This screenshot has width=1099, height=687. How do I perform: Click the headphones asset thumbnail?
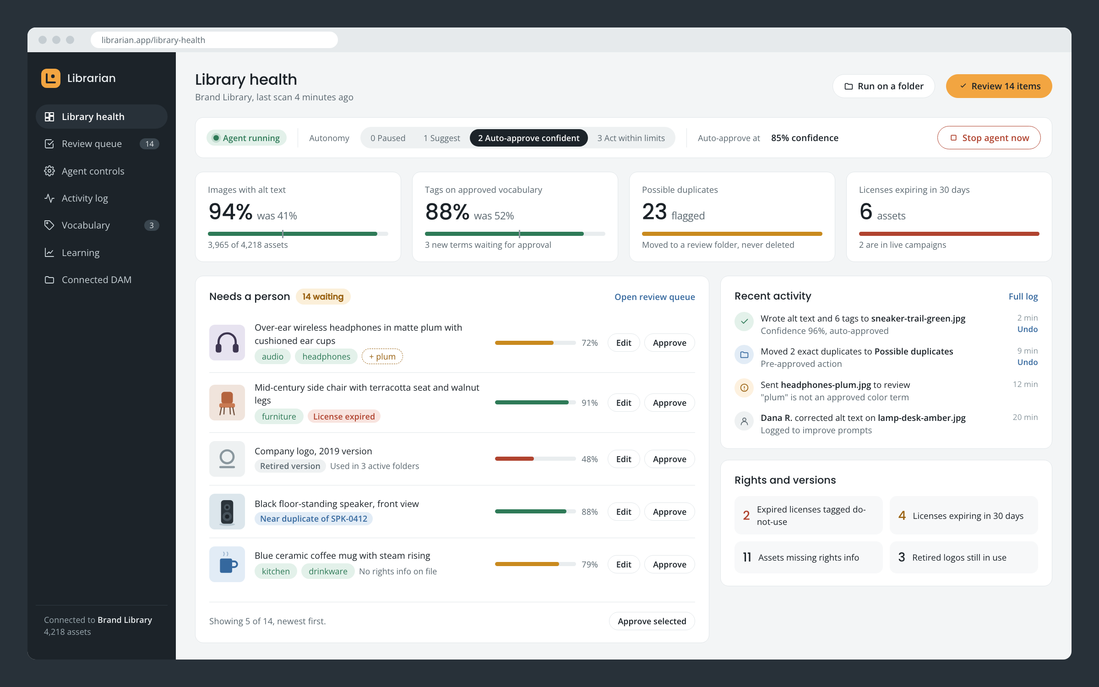click(x=227, y=343)
